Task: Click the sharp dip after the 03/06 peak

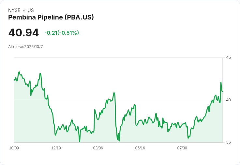Action: click(119, 140)
